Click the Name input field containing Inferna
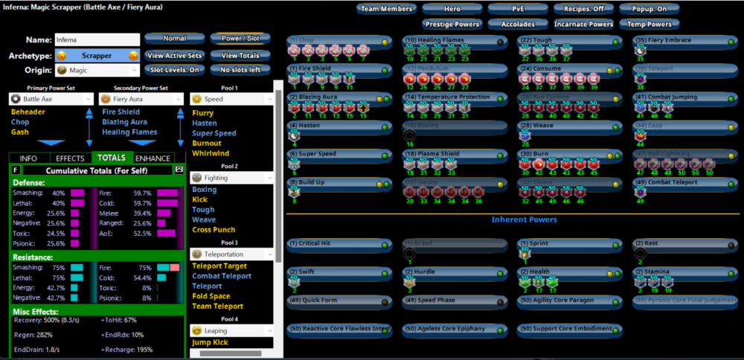This screenshot has width=744, height=360. [97, 39]
